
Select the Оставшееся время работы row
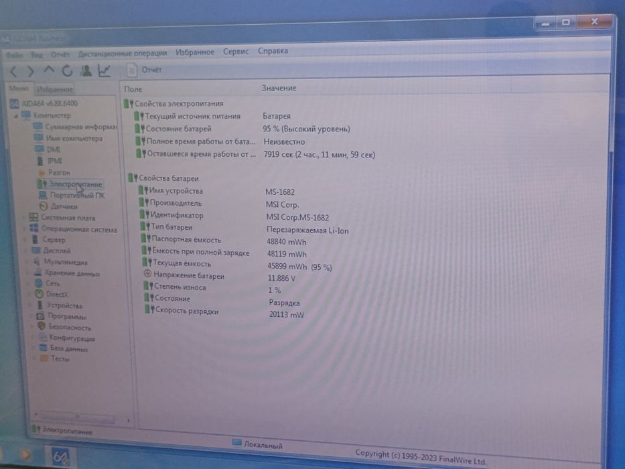click(x=256, y=154)
